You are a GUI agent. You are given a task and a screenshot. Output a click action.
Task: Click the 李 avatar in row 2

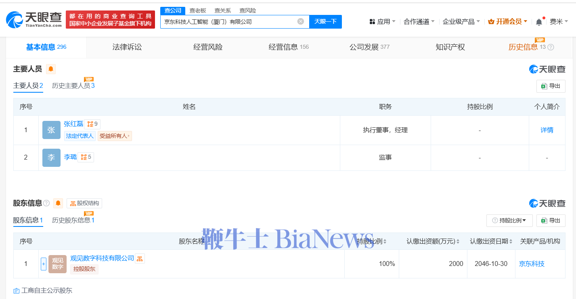click(51, 158)
